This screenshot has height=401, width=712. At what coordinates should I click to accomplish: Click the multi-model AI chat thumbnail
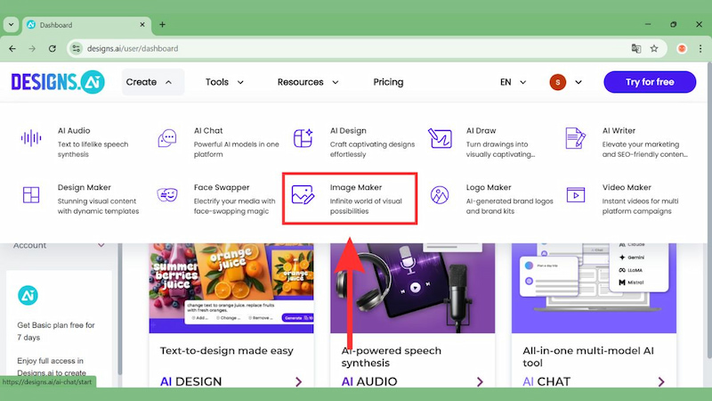(x=594, y=288)
